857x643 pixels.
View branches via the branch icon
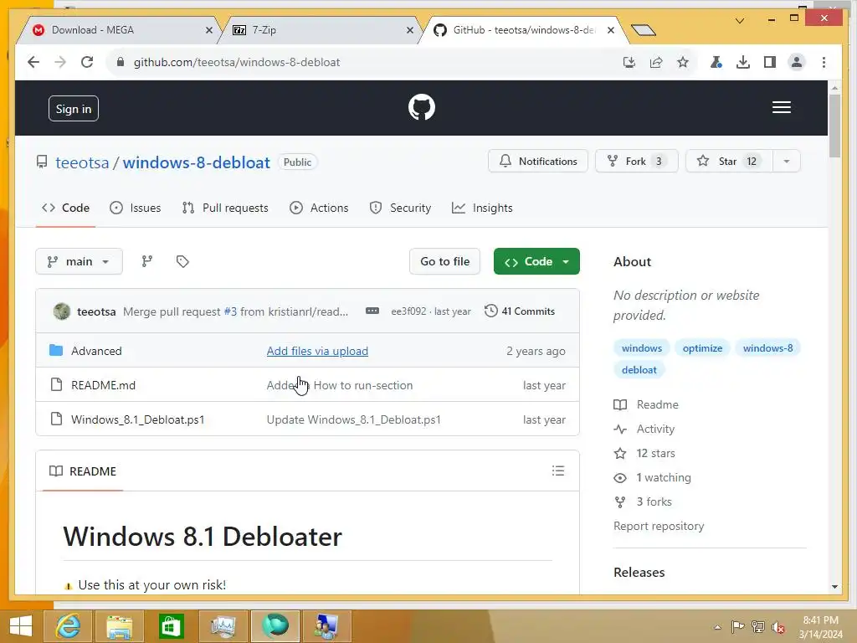(x=147, y=261)
